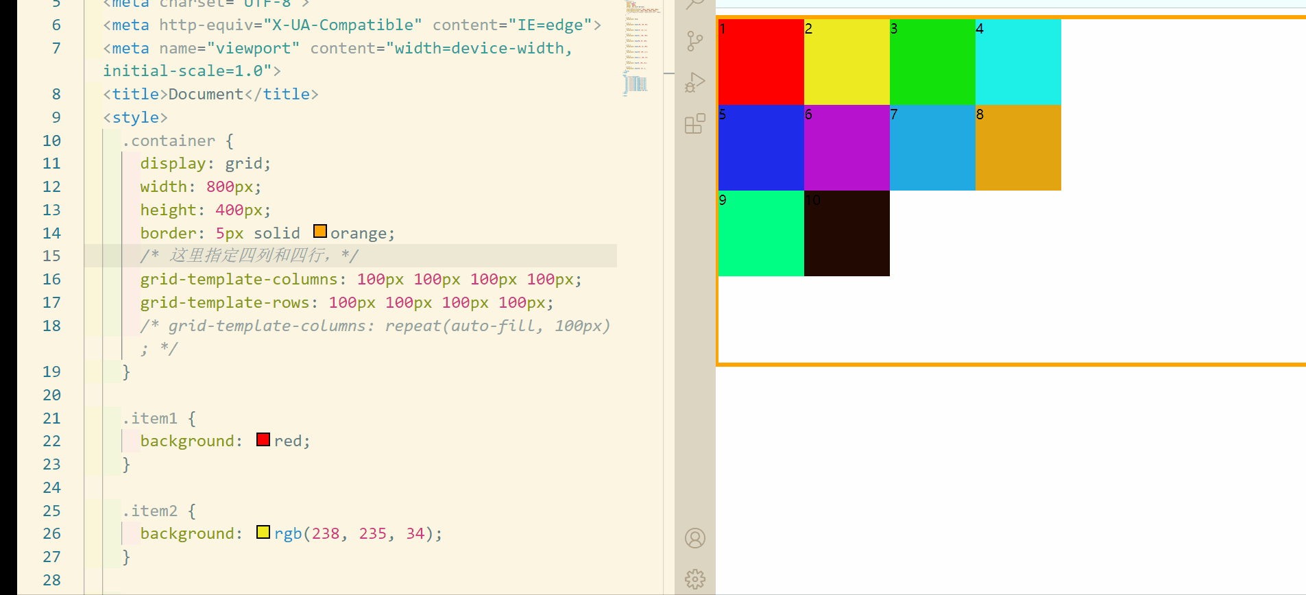Open the Run and Debug view
The width and height of the screenshot is (1306, 595).
(694, 82)
